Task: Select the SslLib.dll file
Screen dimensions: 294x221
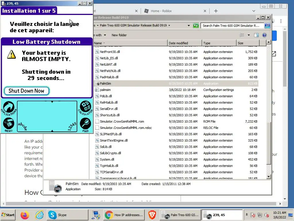Action: click(x=106, y=147)
